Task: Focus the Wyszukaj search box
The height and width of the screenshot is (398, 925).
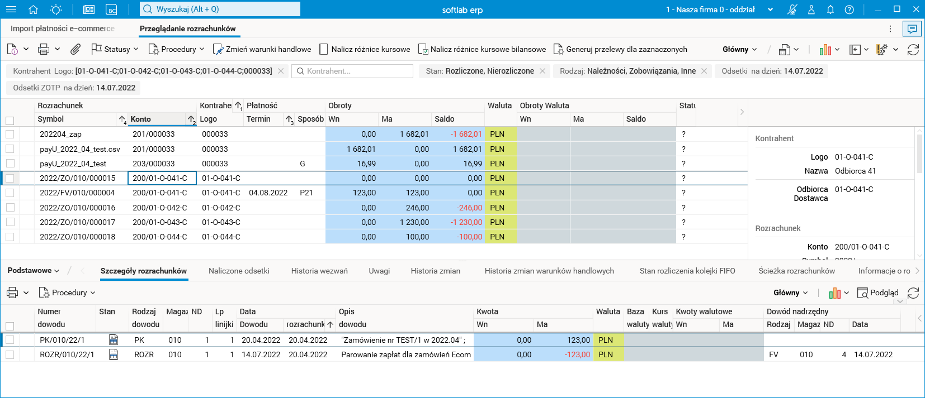Action: pyautogui.click(x=220, y=9)
